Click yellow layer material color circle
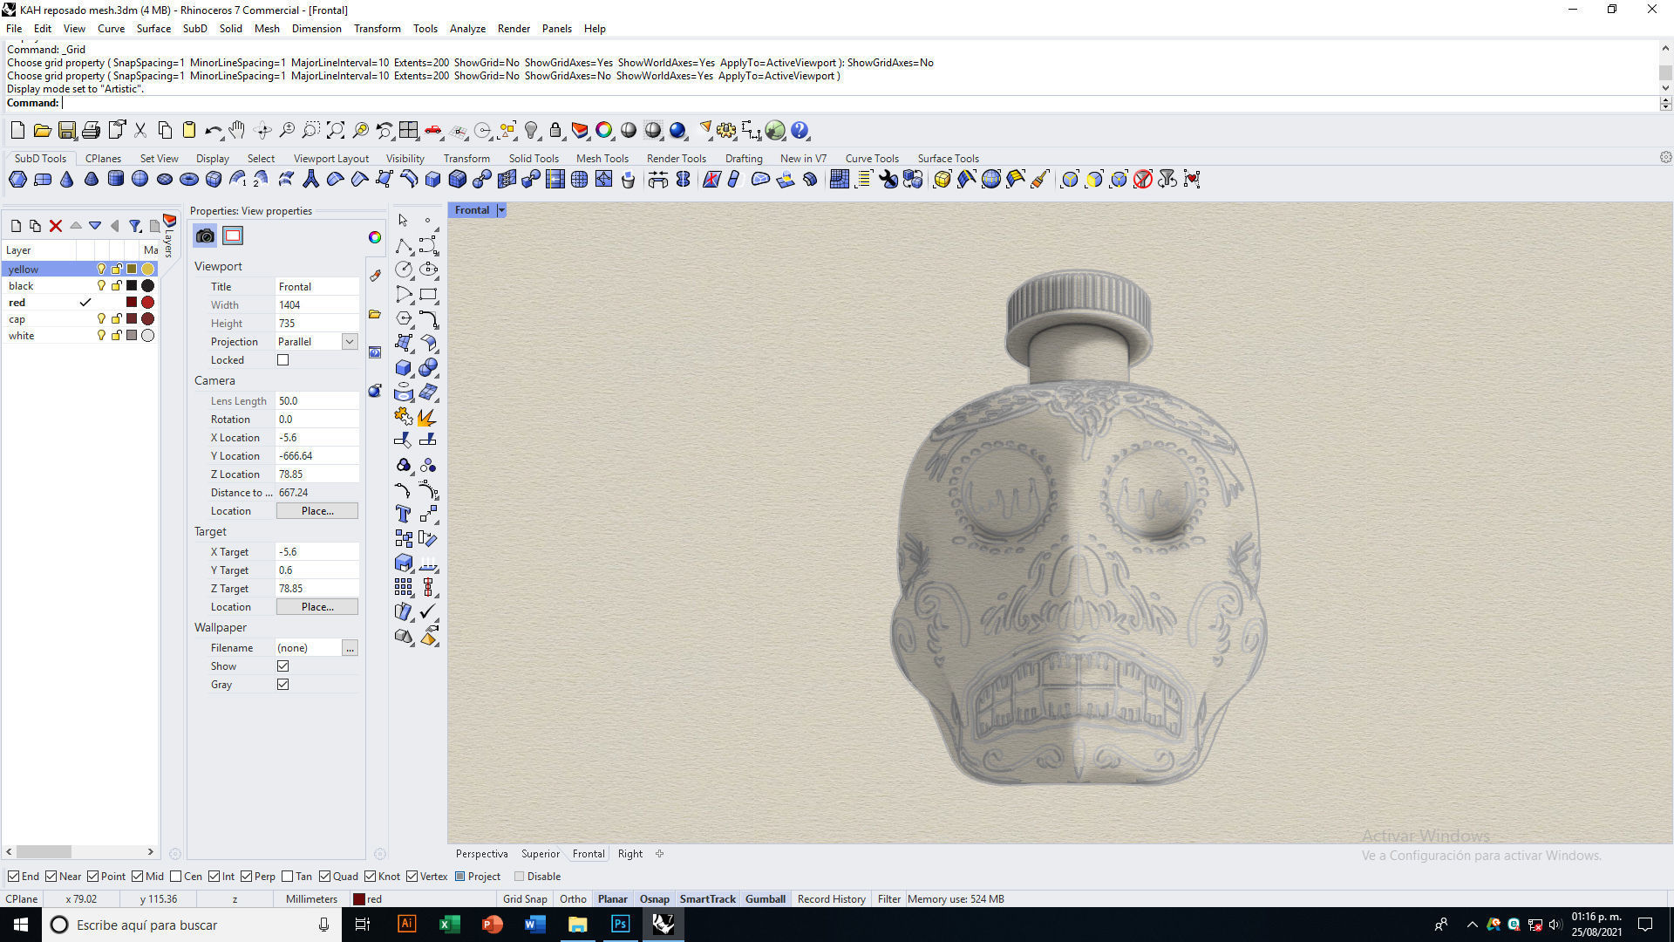1674x942 pixels. coord(148,269)
